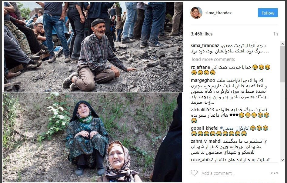View the 3,466 likes list

202,34
